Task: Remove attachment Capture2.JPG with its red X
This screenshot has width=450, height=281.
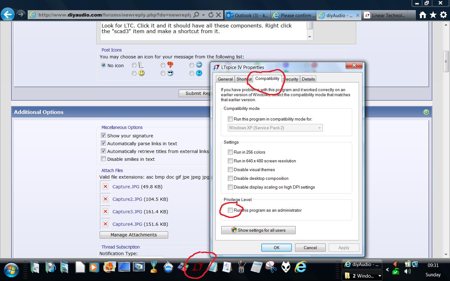Action: (105, 199)
